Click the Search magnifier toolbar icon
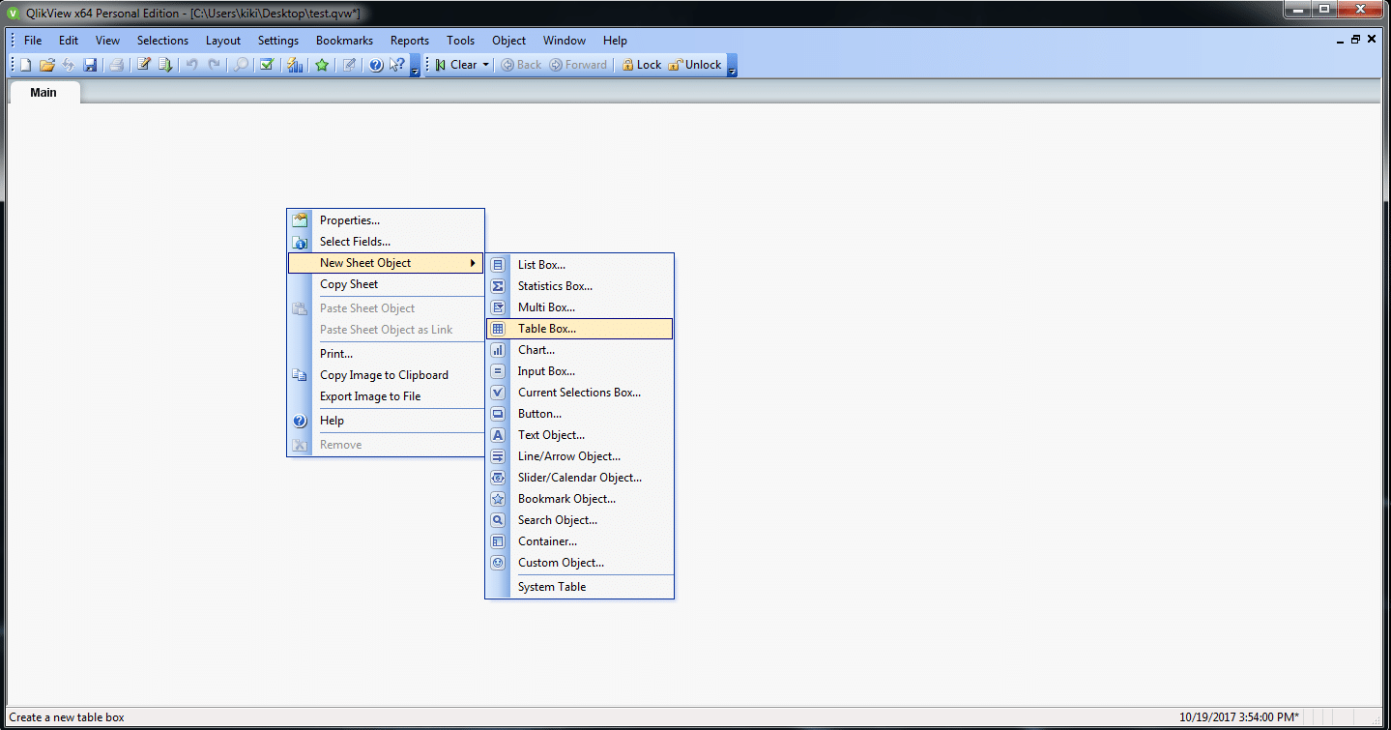The height and width of the screenshot is (730, 1391). pyautogui.click(x=242, y=65)
